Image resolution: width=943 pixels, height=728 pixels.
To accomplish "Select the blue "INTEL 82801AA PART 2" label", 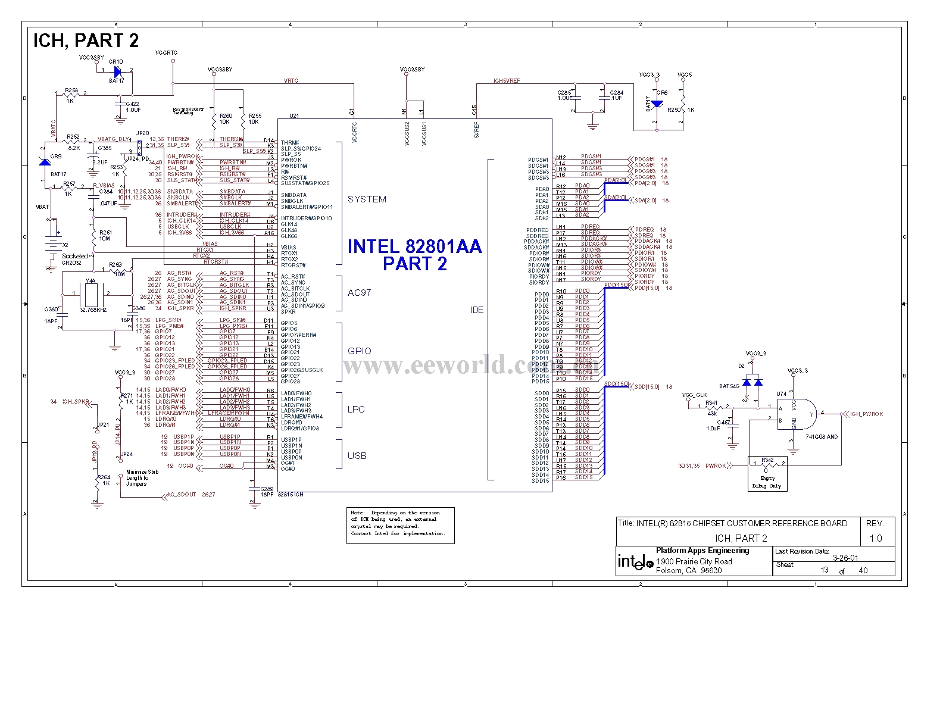I will [x=414, y=255].
